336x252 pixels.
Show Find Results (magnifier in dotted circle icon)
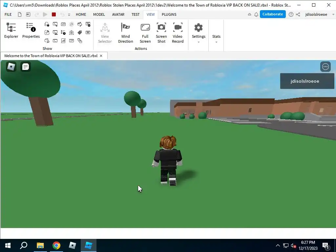[71, 24]
